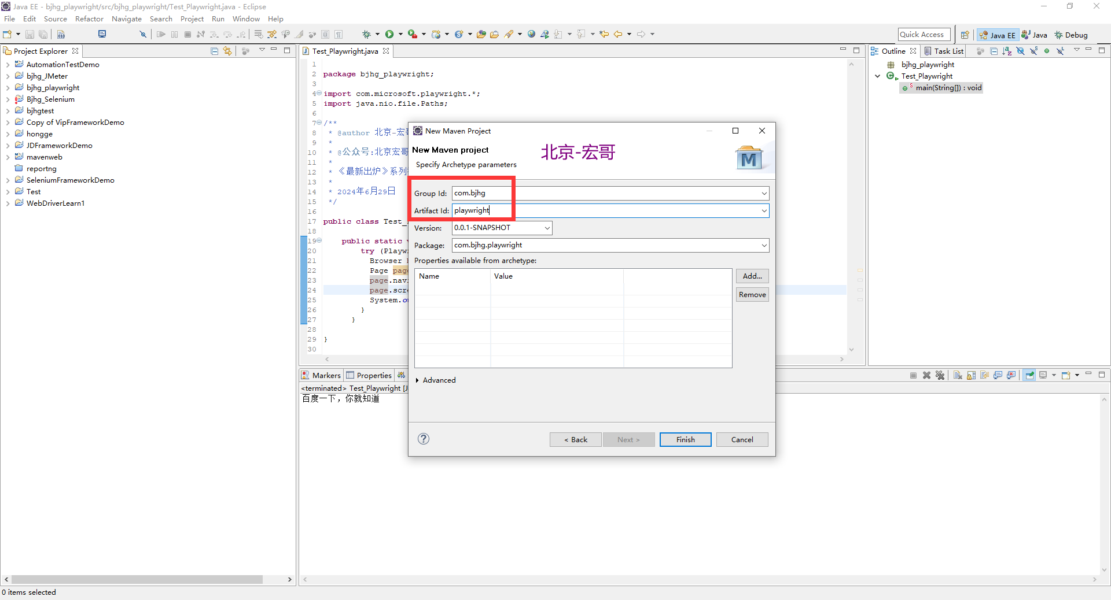Toggle Mark Occurrences toolbar icon
The image size is (1111, 600).
pos(299,34)
